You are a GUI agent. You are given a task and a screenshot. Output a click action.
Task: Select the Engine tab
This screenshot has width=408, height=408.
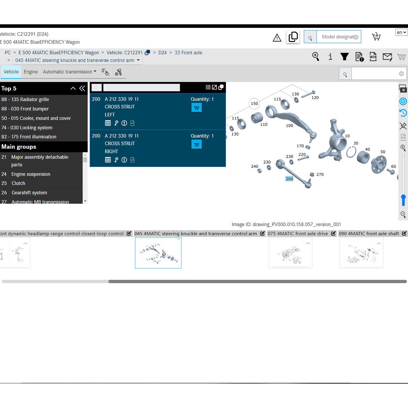(31, 72)
